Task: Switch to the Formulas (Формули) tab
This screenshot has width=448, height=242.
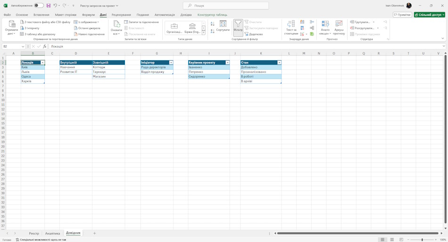Action: 88,15
